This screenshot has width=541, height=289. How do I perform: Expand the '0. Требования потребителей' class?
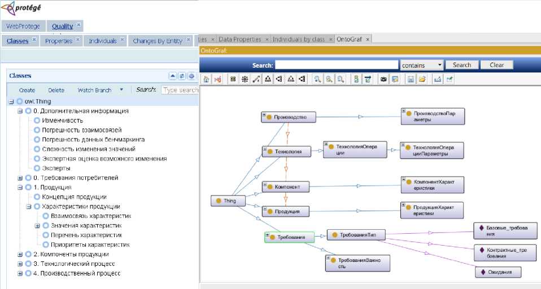[x=20, y=178]
